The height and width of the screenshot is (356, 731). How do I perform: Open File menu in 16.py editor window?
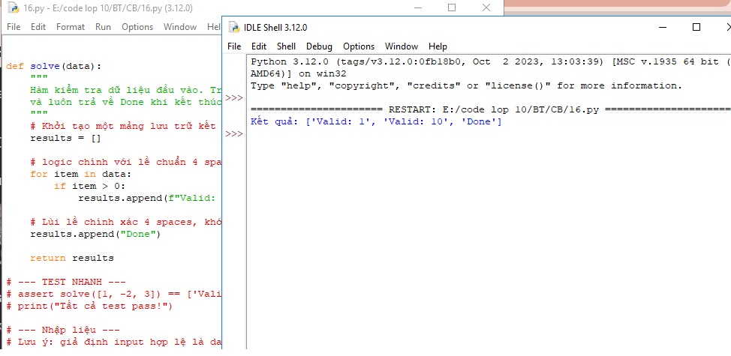pyautogui.click(x=14, y=27)
